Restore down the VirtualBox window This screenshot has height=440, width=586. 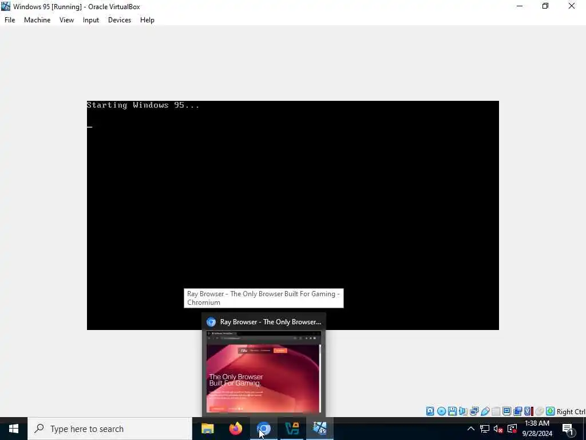point(545,6)
